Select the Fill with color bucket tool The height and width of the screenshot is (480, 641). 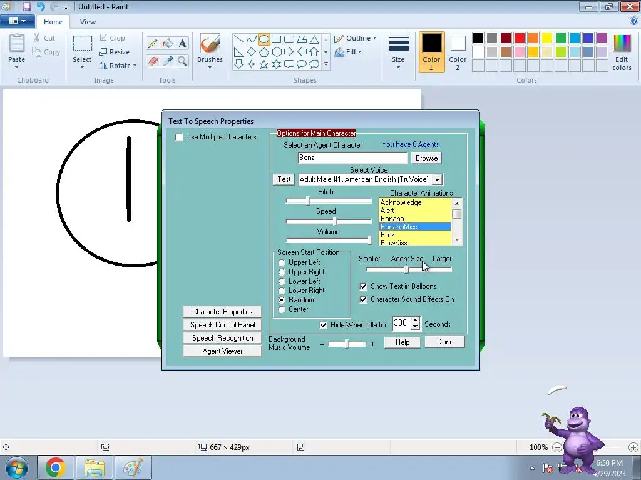point(167,43)
